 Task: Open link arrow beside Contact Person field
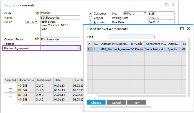(37, 39)
